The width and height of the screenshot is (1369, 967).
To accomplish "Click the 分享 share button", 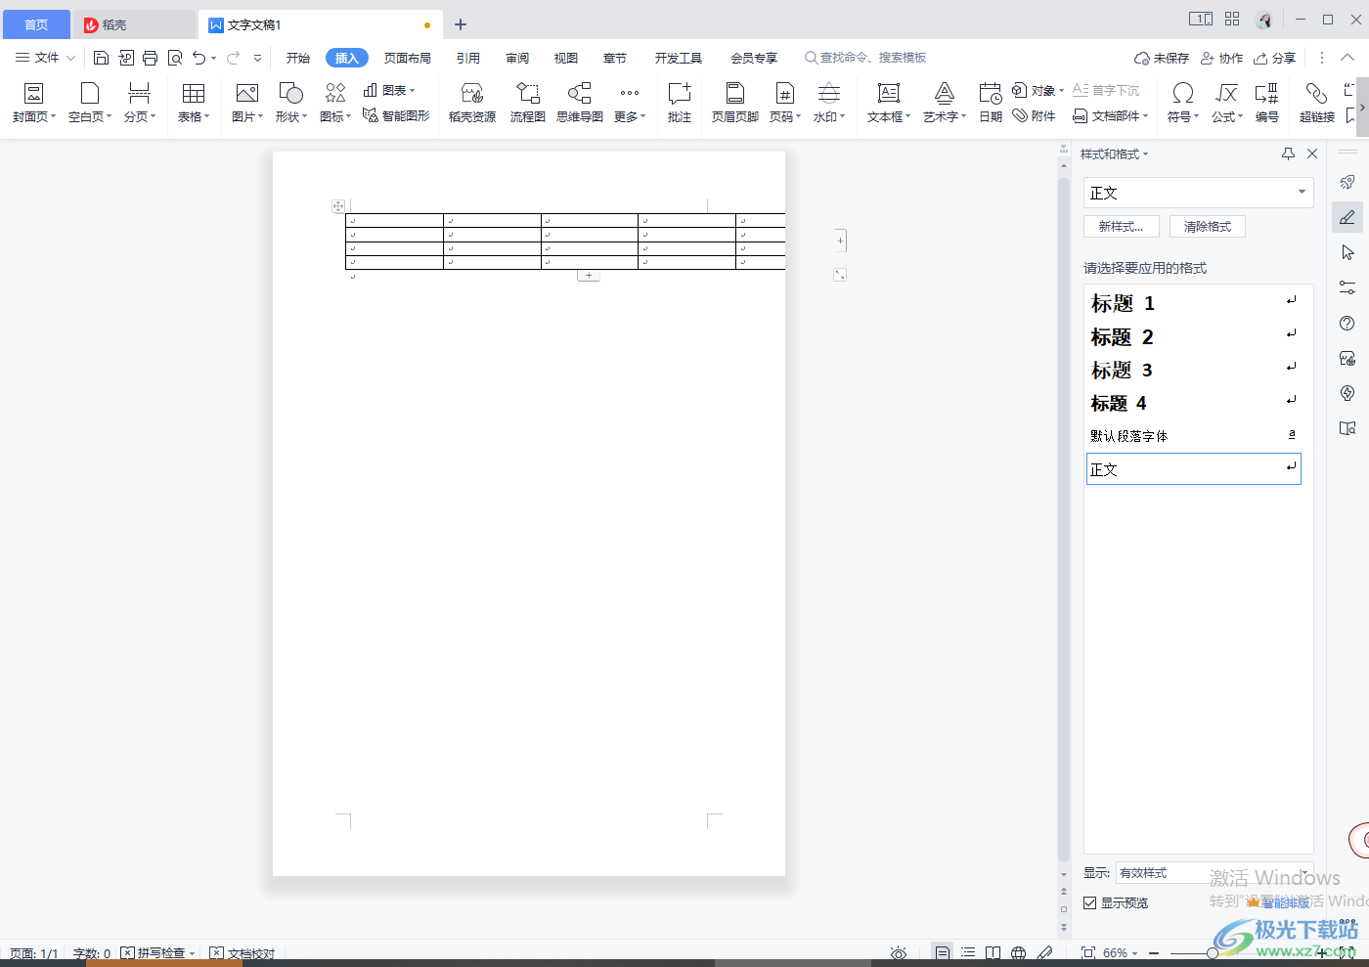I will coord(1275,58).
